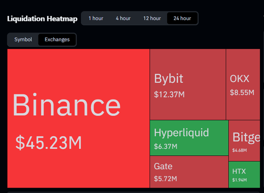264x193 pixels.
Task: Open the Binance heatmap tile
Action: (x=78, y=118)
